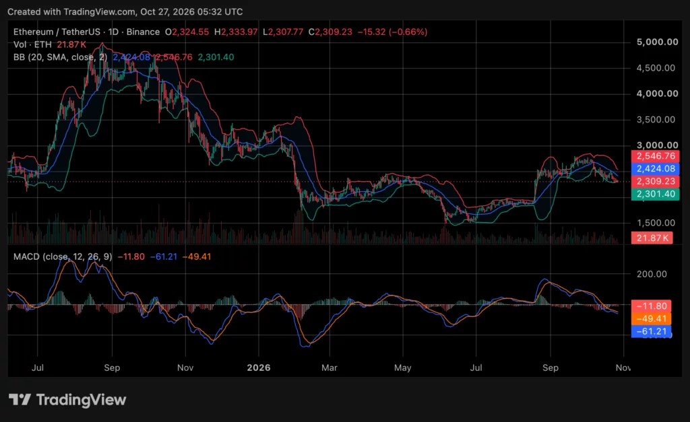Click the TradingView wordmark text

click(82, 400)
